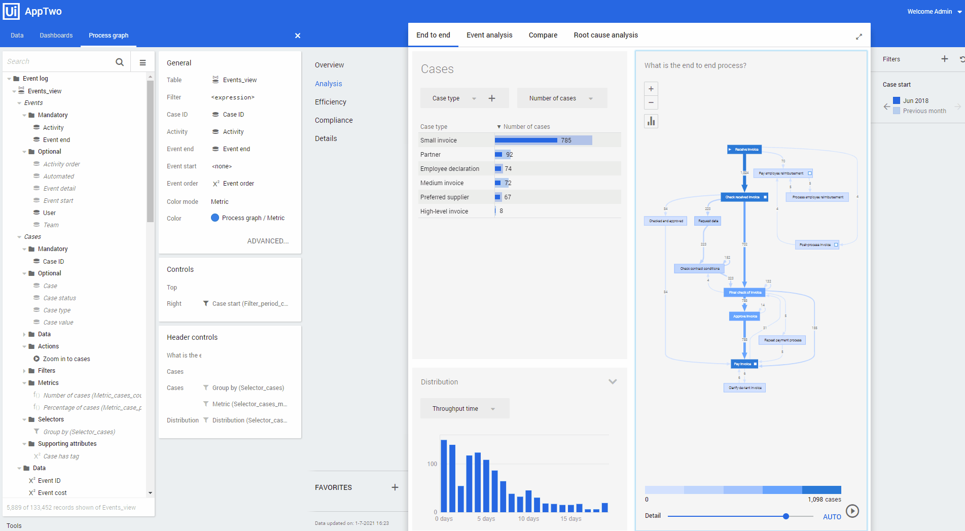Play the process graph animation
Image resolution: width=965 pixels, height=531 pixels.
[852, 511]
